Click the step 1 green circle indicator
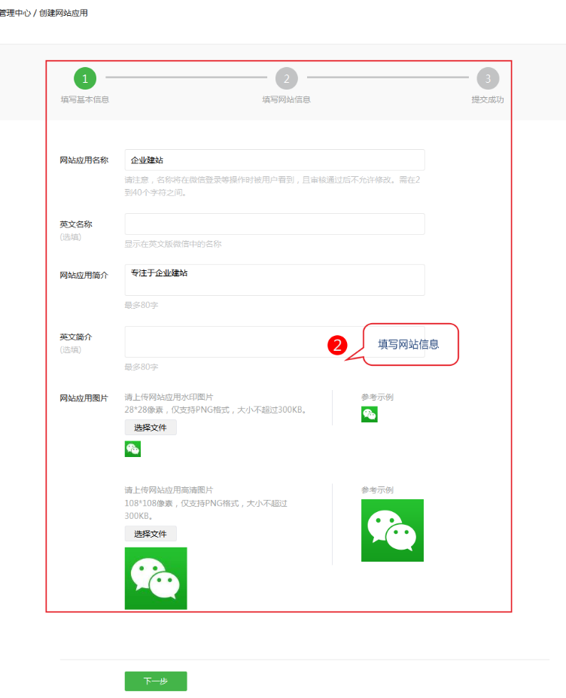This screenshot has height=698, width=566. (85, 78)
